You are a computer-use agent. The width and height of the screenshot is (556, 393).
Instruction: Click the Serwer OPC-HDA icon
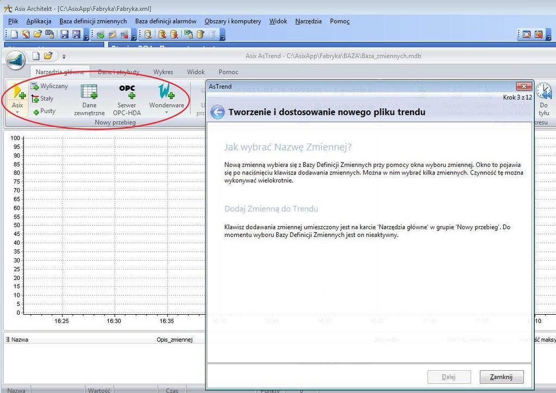pyautogui.click(x=127, y=100)
